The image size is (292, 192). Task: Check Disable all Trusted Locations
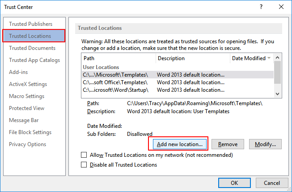(84, 165)
